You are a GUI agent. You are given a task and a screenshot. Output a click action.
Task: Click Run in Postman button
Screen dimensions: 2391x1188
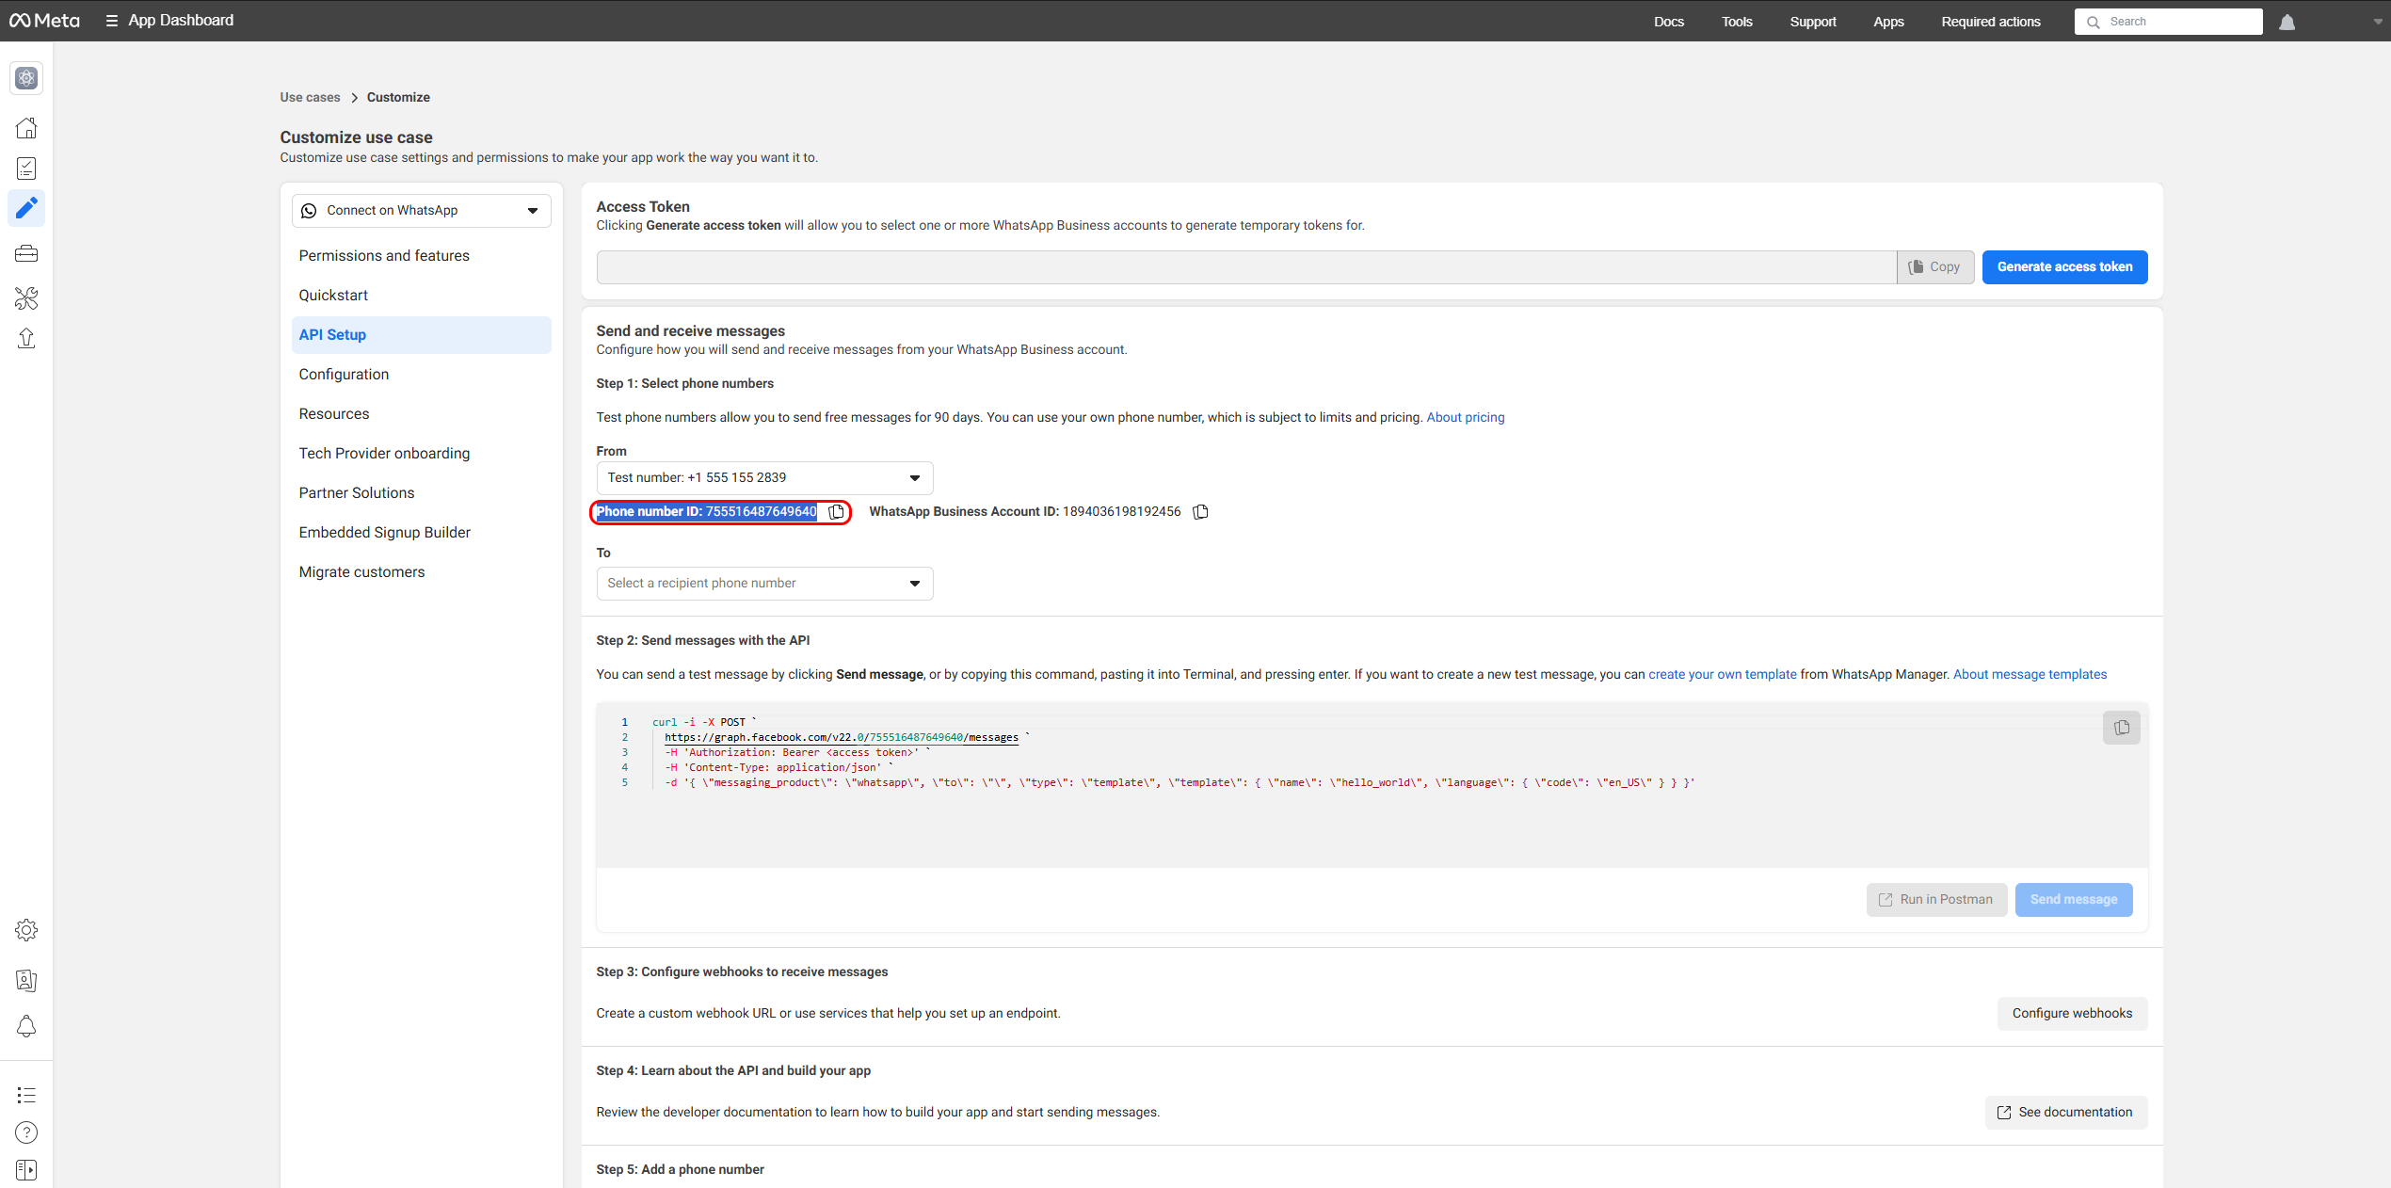click(1936, 900)
